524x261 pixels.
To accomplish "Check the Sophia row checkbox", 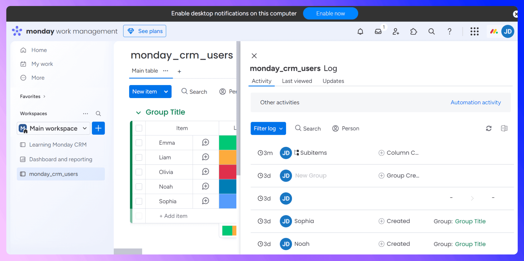I will pyautogui.click(x=139, y=201).
